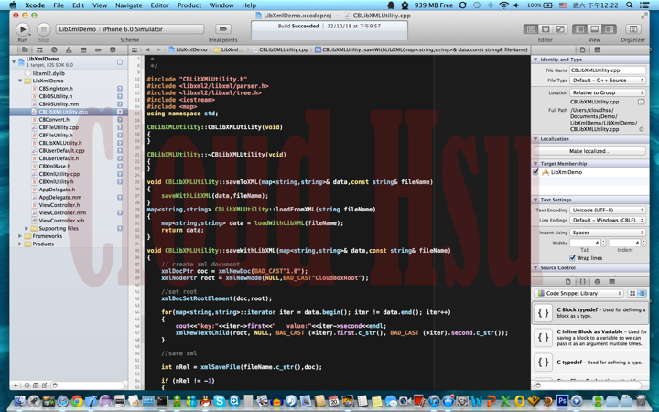Show the File inspector
659x412 pixels.
tap(582, 49)
